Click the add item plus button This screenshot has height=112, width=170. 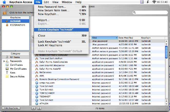click(34, 108)
